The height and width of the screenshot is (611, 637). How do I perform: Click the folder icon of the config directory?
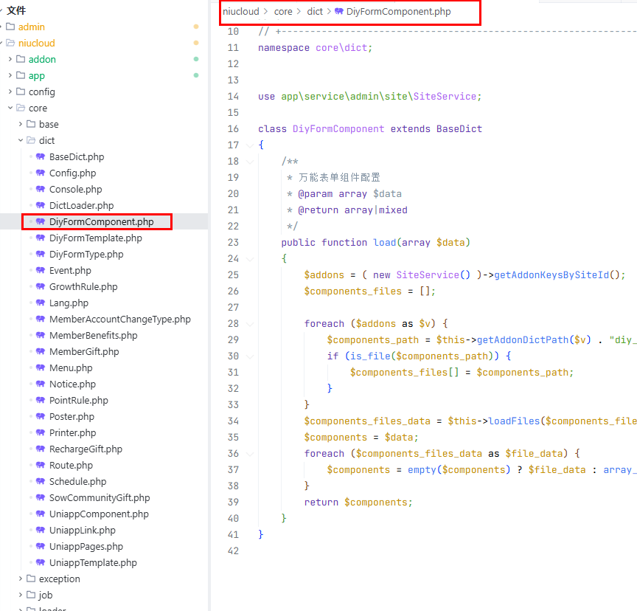[21, 92]
